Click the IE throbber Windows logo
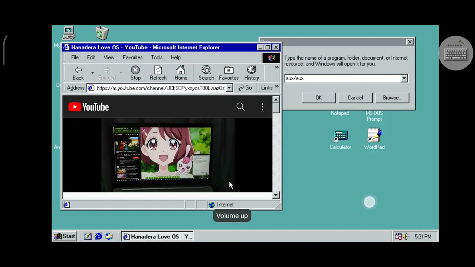 271,57
